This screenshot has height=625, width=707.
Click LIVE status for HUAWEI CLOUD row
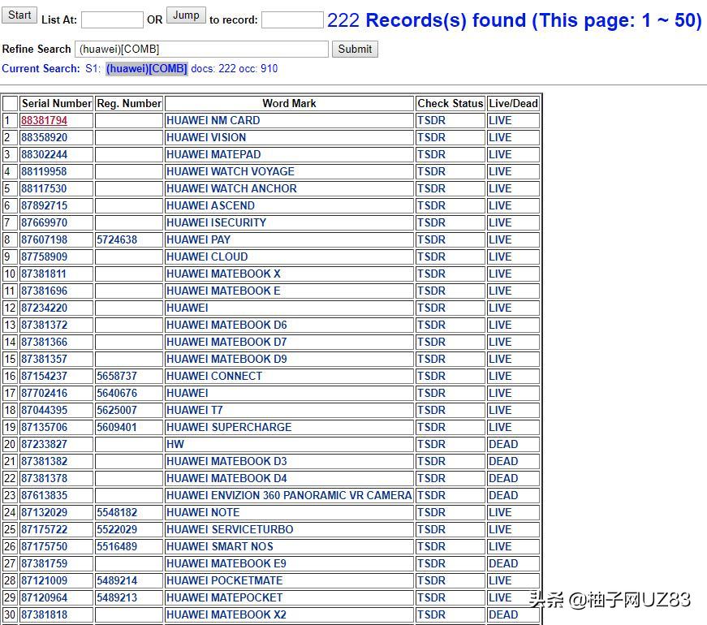coord(500,257)
